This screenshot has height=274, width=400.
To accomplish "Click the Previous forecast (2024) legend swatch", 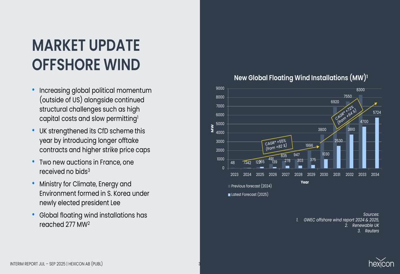I will pyautogui.click(x=229, y=186).
